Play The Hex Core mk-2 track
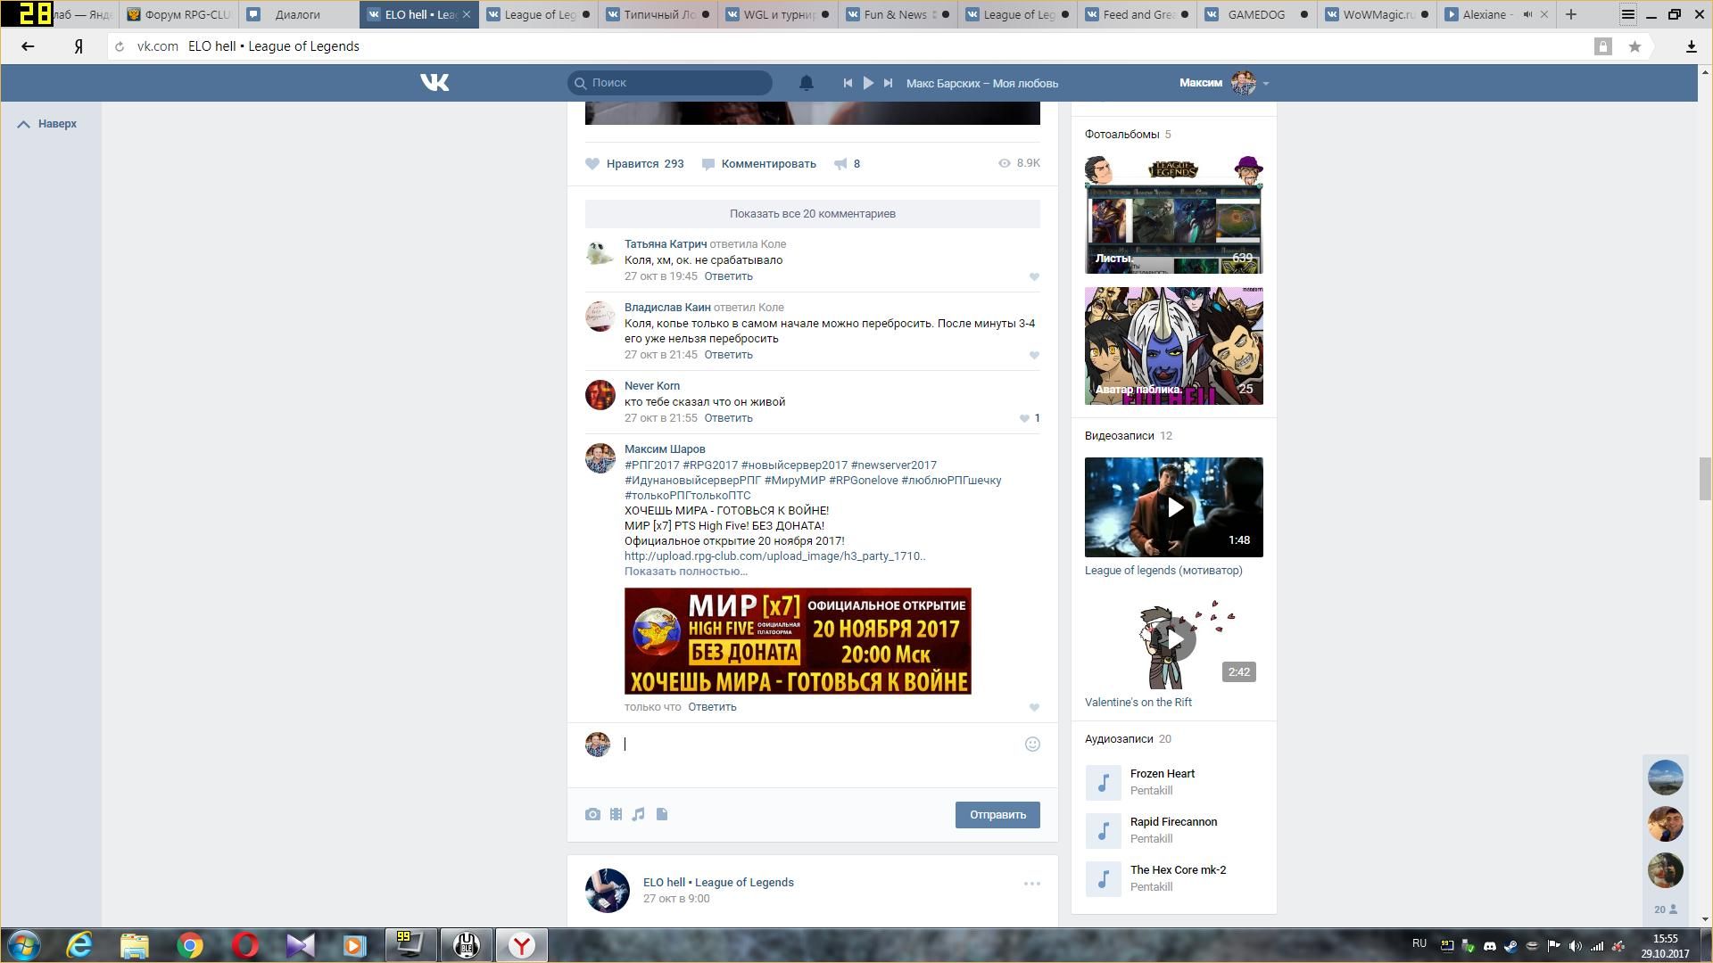Image resolution: width=1713 pixels, height=963 pixels. [1104, 879]
